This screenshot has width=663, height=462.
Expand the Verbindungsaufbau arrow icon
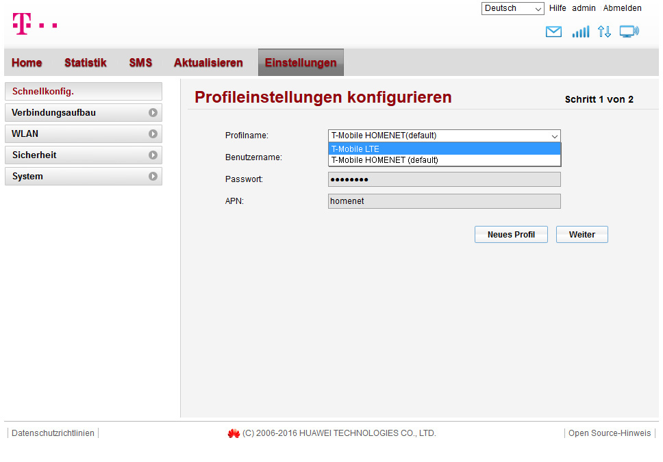(x=153, y=113)
